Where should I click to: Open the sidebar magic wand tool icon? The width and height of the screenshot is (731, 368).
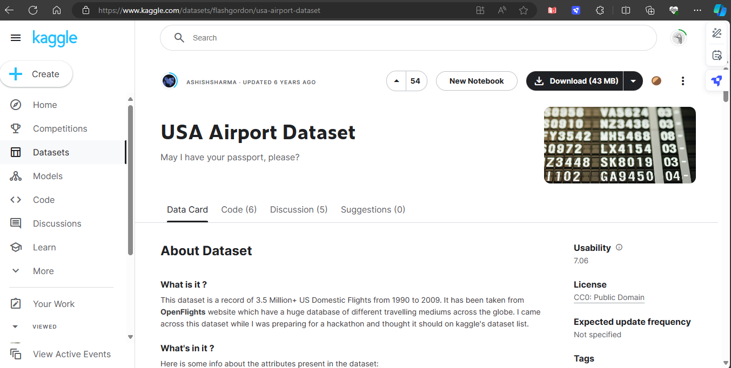(x=717, y=33)
